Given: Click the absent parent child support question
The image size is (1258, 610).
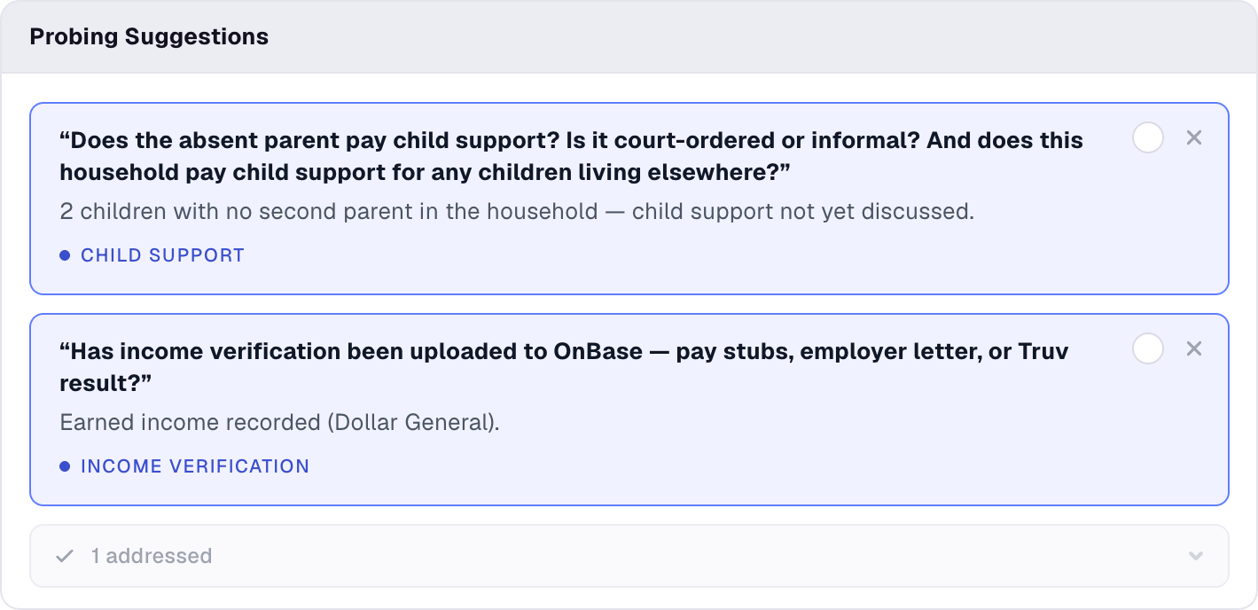Looking at the screenshot, I should [571, 156].
